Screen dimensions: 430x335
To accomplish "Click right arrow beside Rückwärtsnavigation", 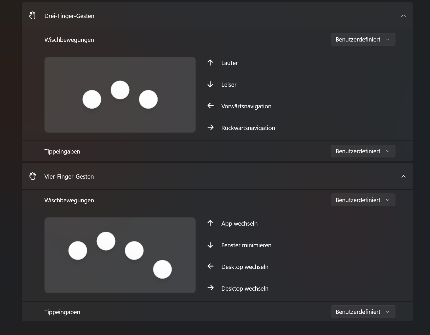I will (x=210, y=127).
